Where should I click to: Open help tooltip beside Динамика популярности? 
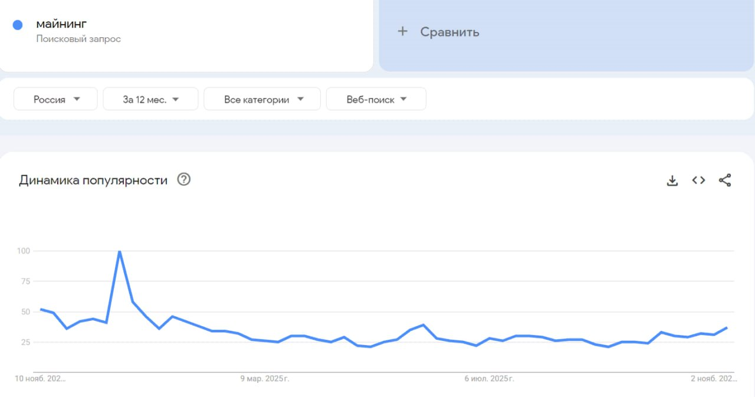coord(184,180)
